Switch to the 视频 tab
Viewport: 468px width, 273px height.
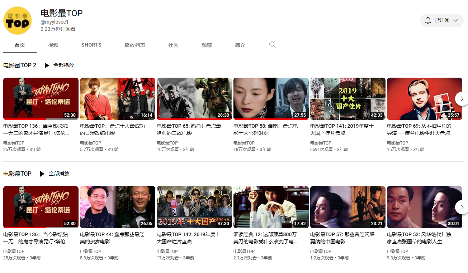coord(53,45)
